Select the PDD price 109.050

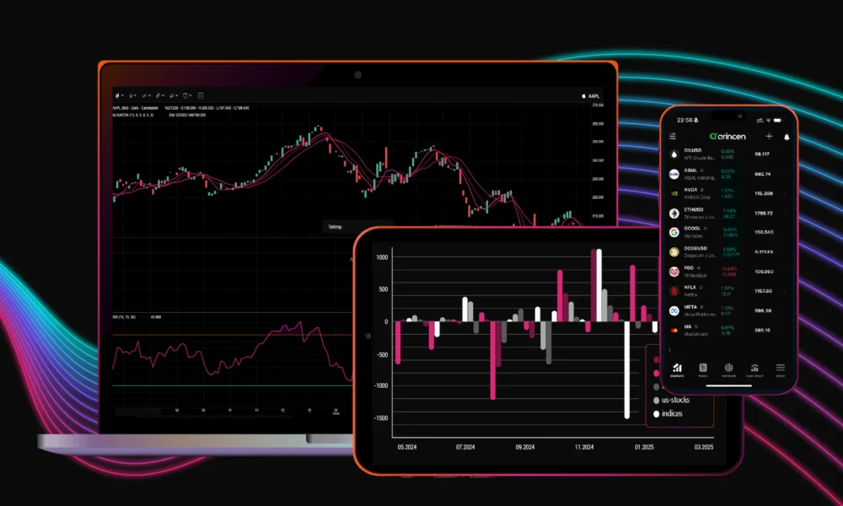point(764,272)
